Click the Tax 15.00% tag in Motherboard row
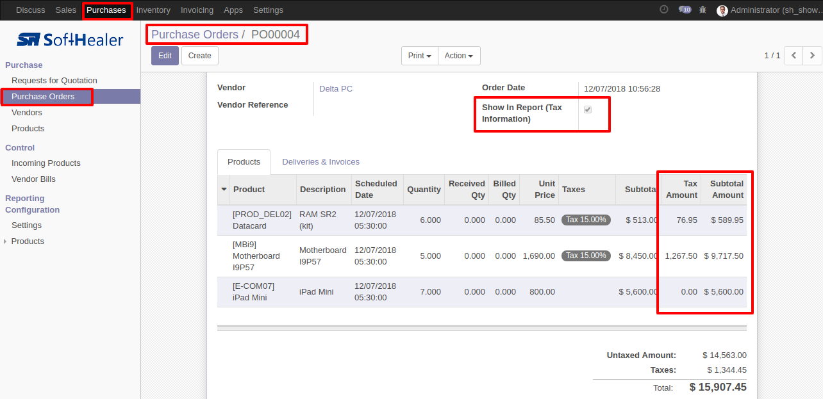Image resolution: width=823 pixels, height=399 pixels. tap(586, 256)
